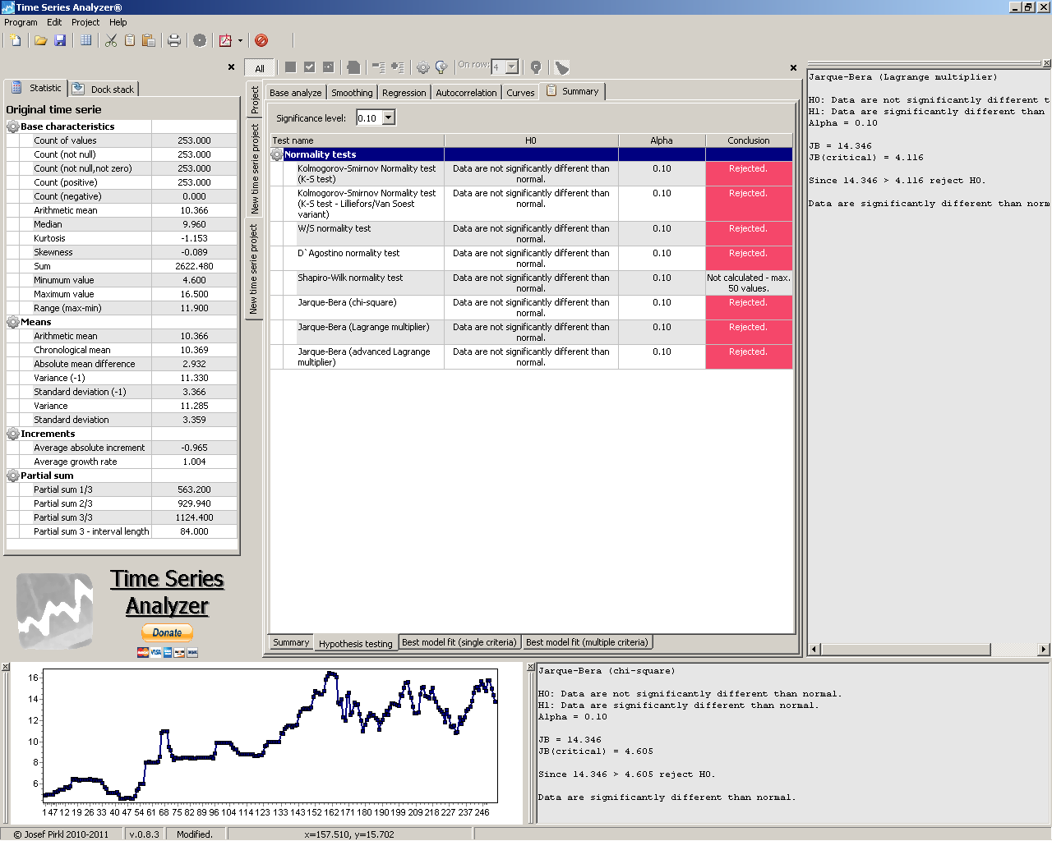Image resolution: width=1052 pixels, height=841 pixels.
Task: Click the red stop icon
Action: [261, 40]
